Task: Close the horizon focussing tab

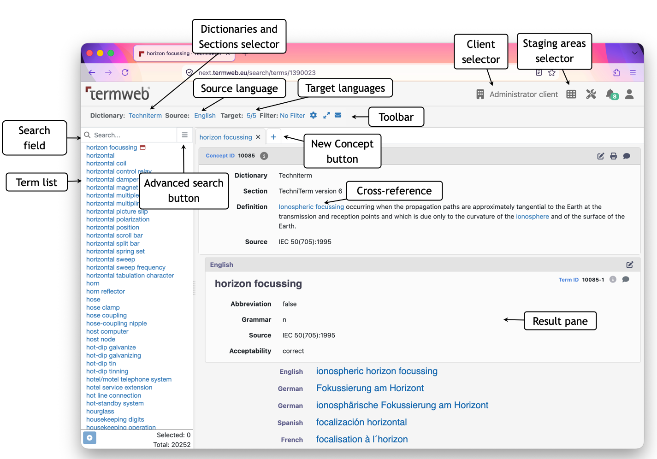Action: [x=258, y=137]
